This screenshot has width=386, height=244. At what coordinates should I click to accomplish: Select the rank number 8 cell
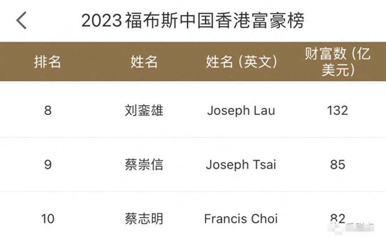[48, 110]
